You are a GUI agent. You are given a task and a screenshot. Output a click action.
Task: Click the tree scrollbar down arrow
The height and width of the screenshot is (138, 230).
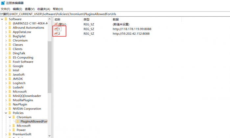point(49,136)
